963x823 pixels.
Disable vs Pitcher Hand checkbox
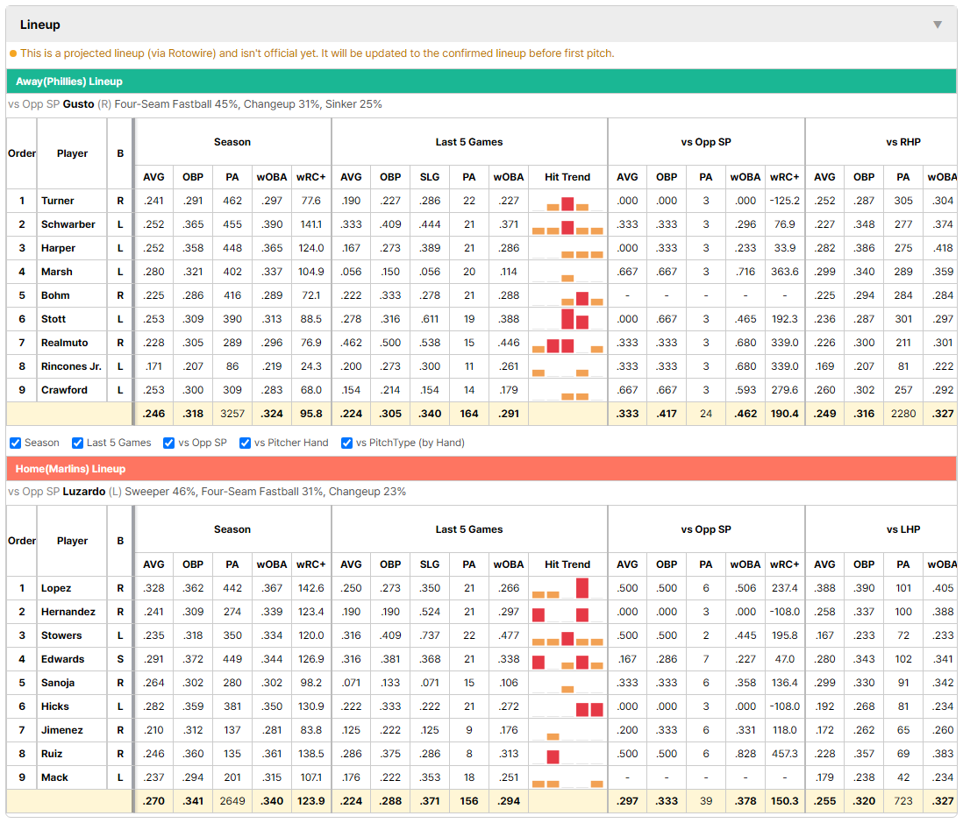[245, 443]
